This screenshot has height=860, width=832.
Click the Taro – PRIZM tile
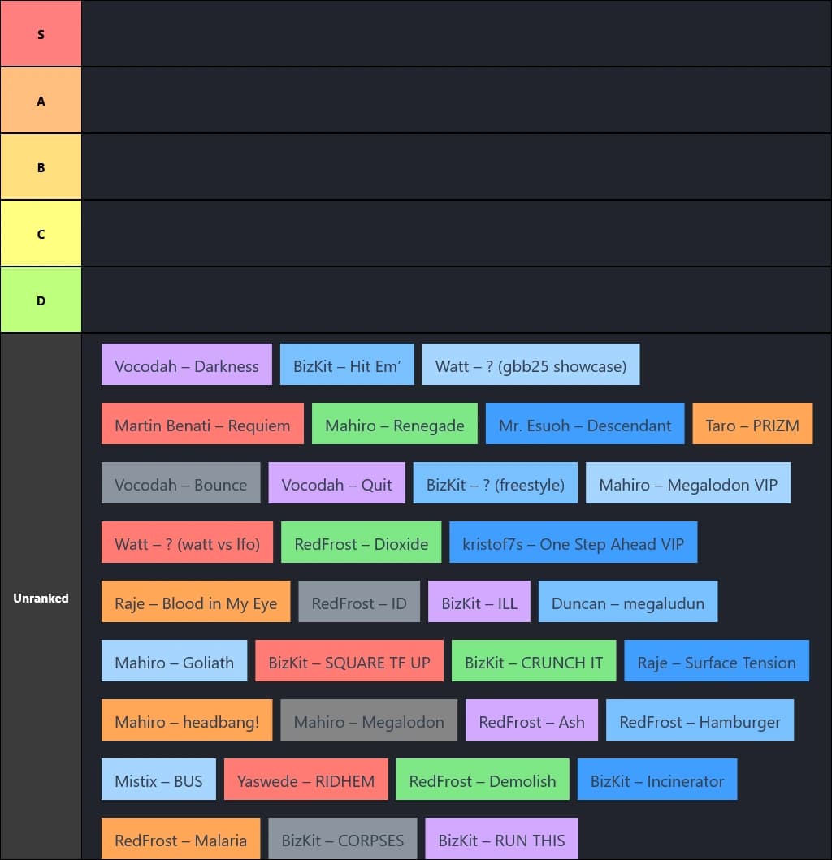click(752, 425)
